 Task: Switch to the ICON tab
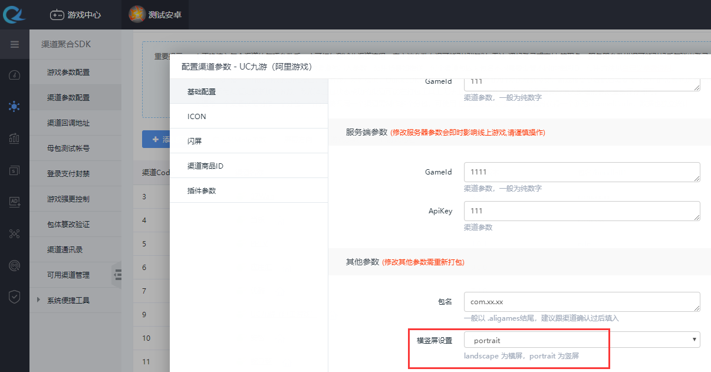pos(197,117)
